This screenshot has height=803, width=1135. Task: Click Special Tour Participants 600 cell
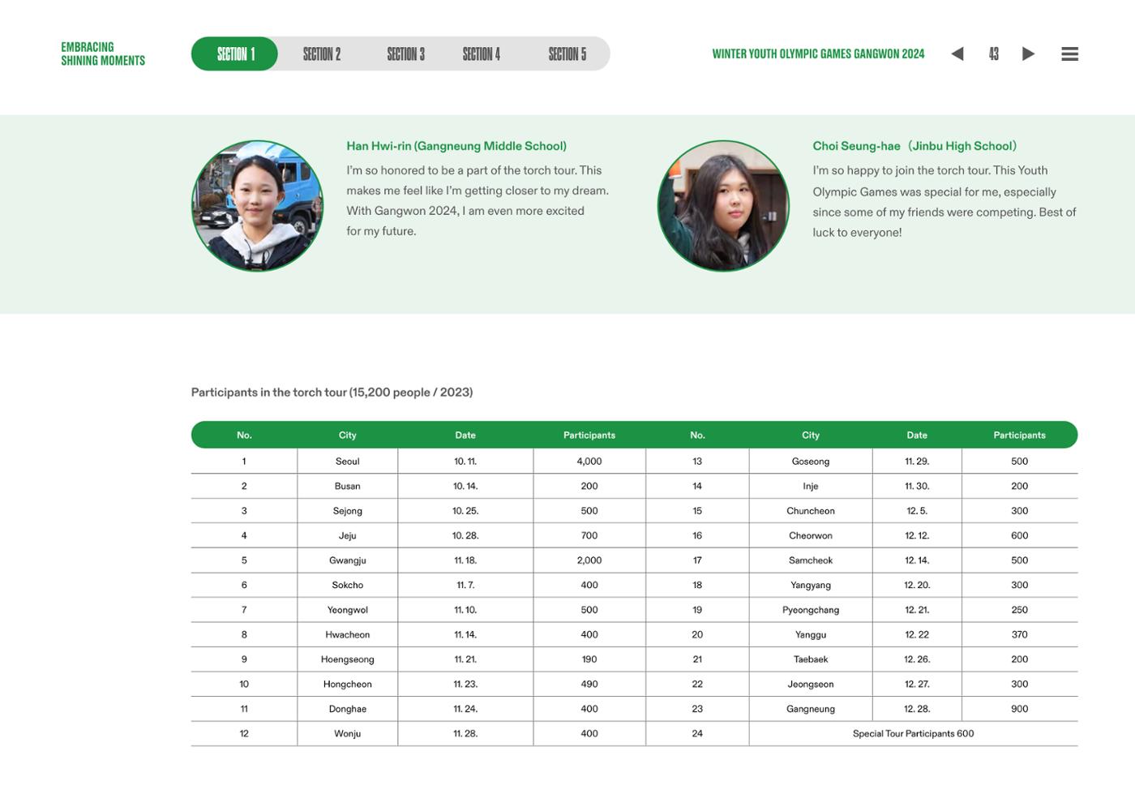[914, 733]
